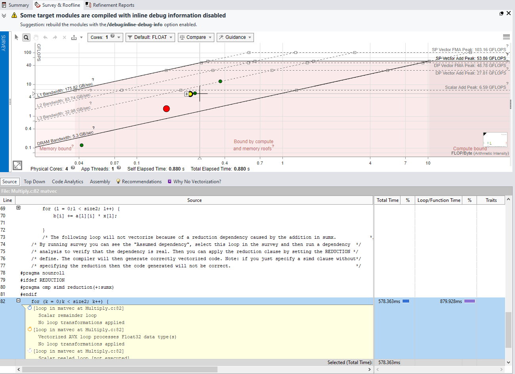Collapse the warning message banner chevron
The height and width of the screenshot is (374, 515).
[4, 15]
